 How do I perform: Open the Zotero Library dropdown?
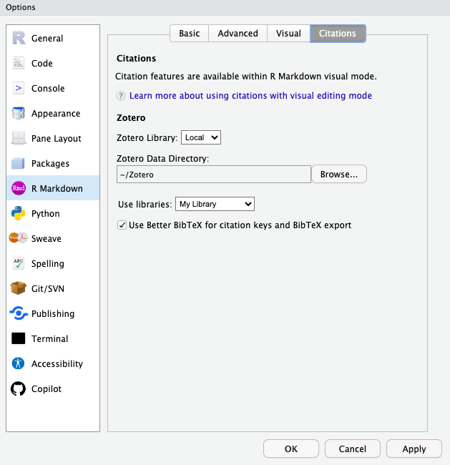pyautogui.click(x=201, y=137)
